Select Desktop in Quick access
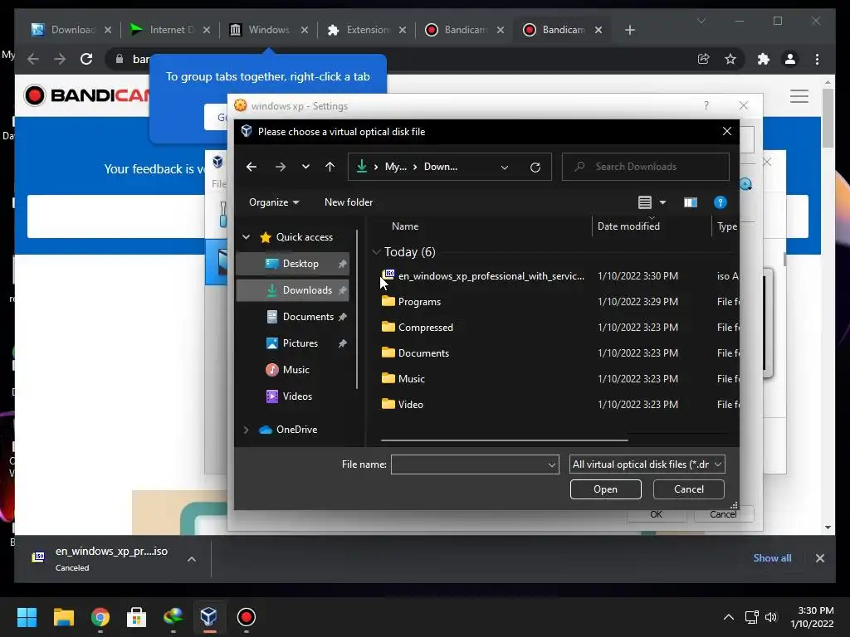This screenshot has width=850, height=637. pyautogui.click(x=293, y=264)
